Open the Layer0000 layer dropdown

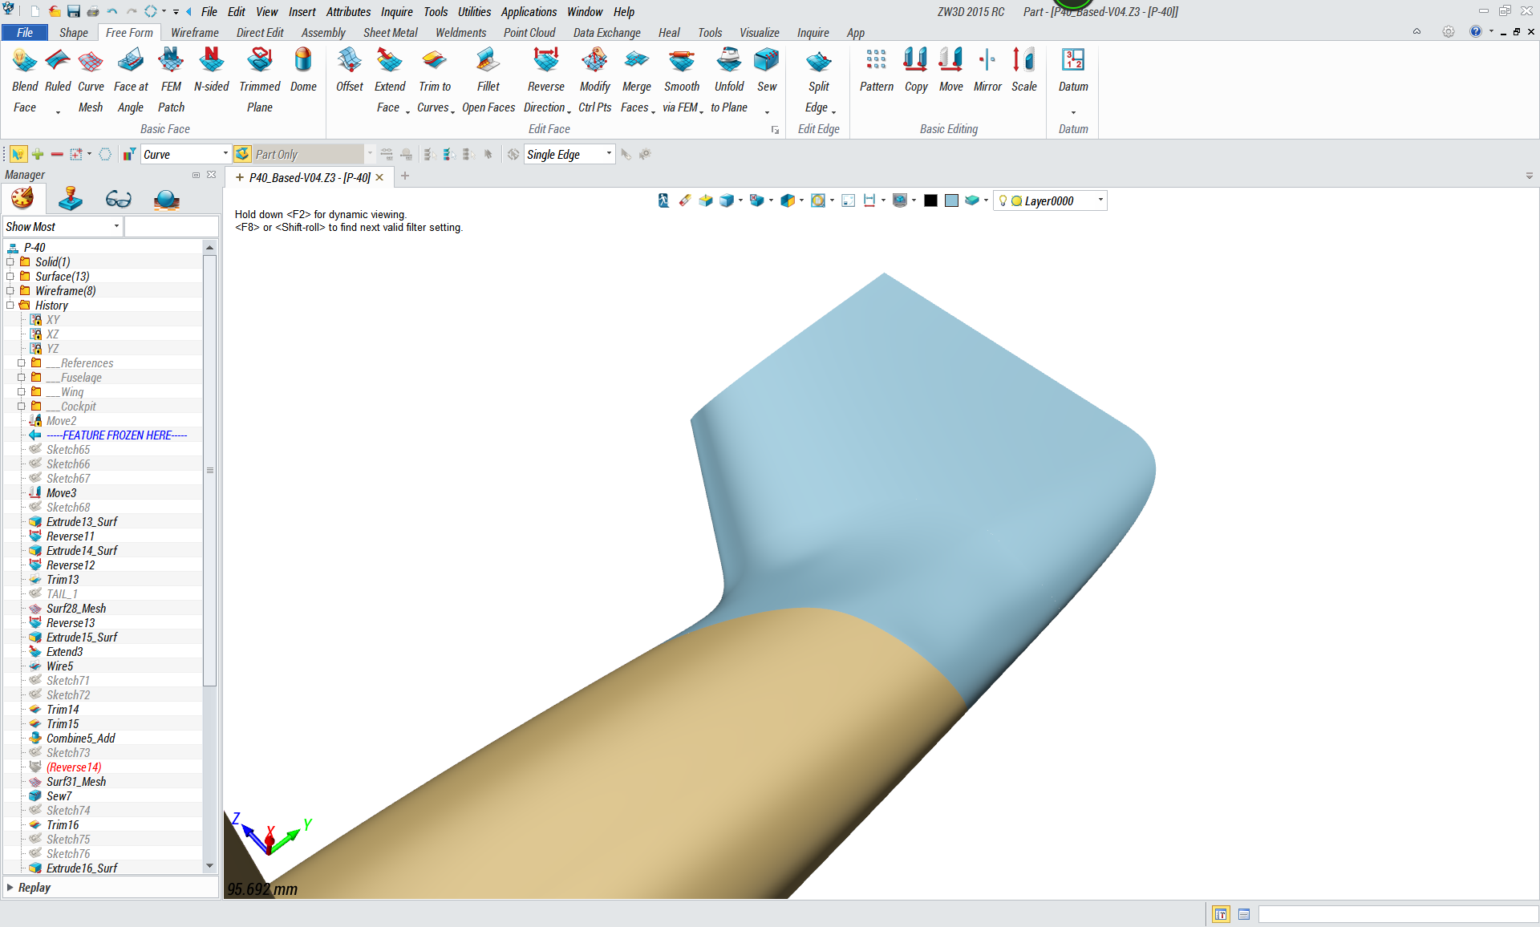tap(1100, 200)
